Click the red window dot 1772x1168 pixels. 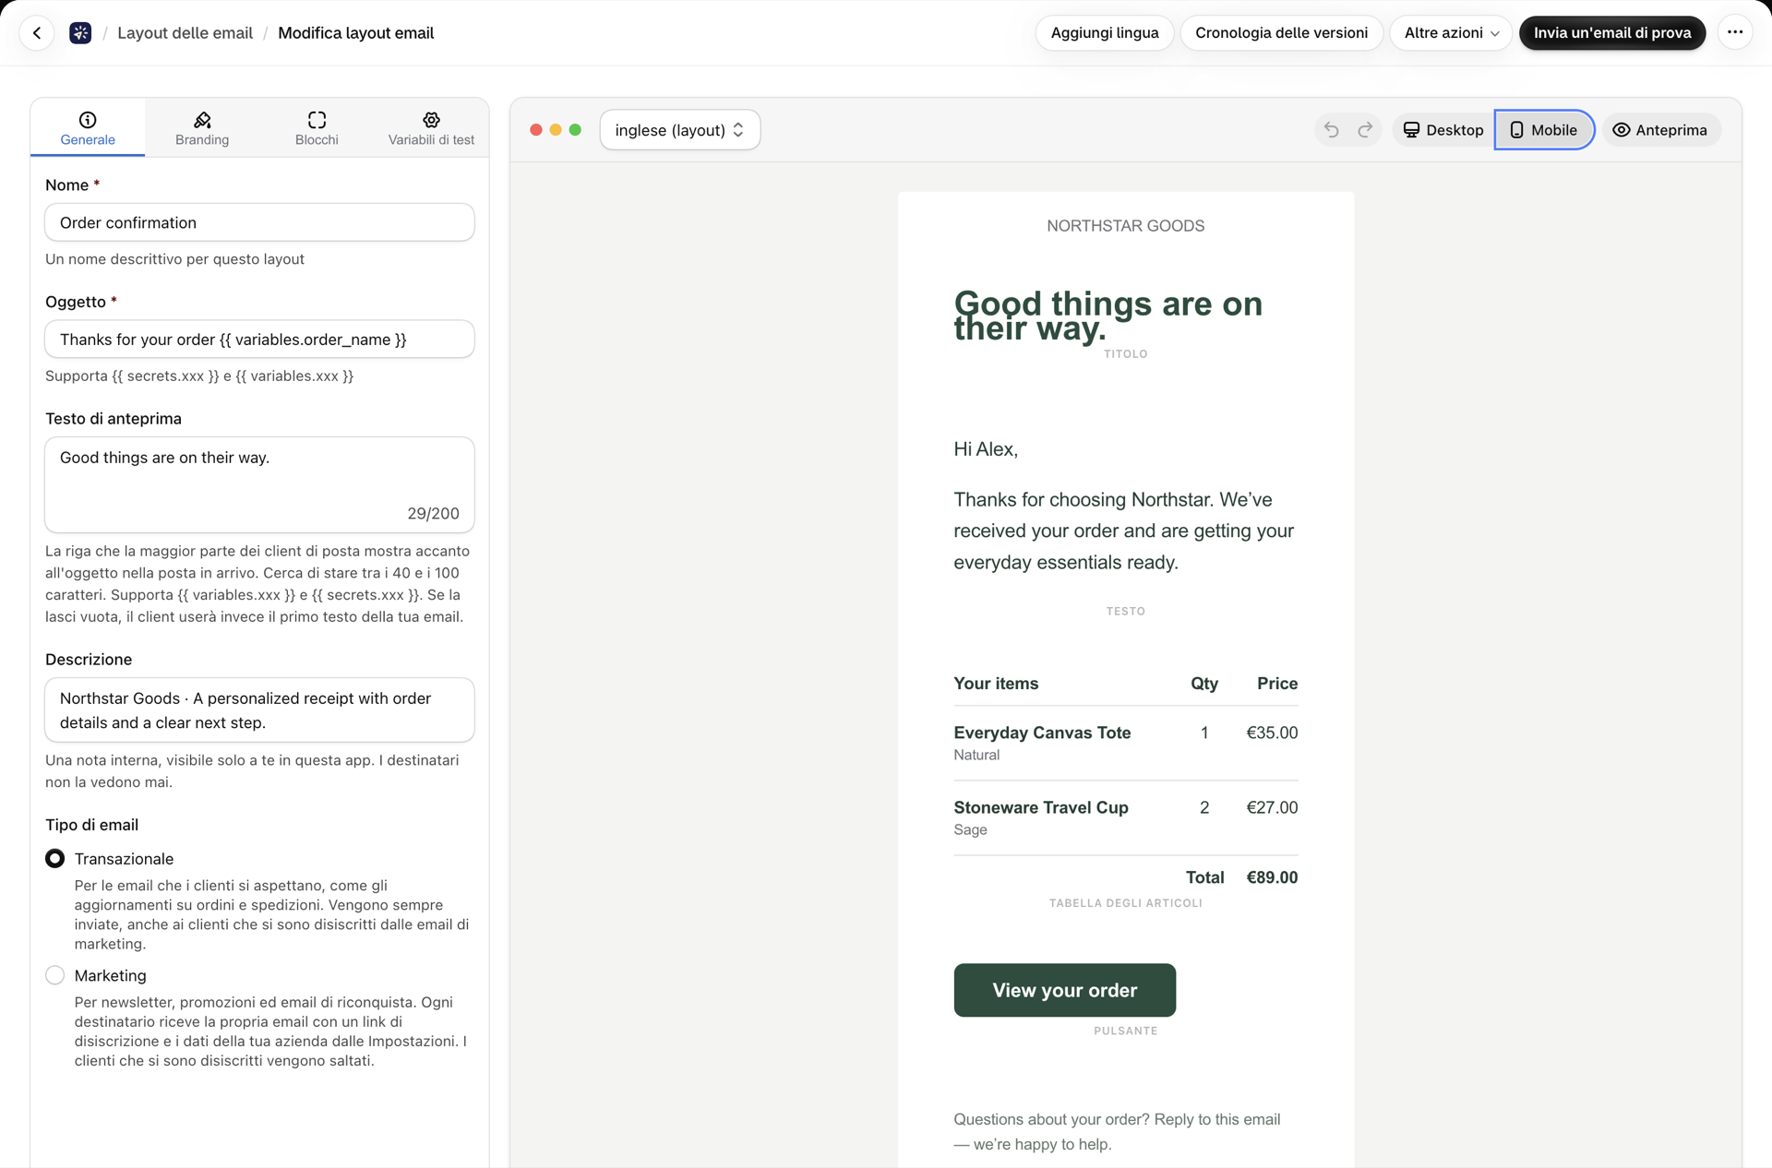click(x=536, y=130)
